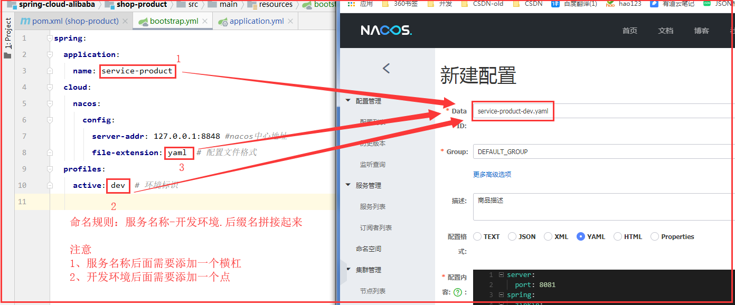Click the back chevron in the Nacos sidebar
735x305 pixels.
tap(386, 68)
